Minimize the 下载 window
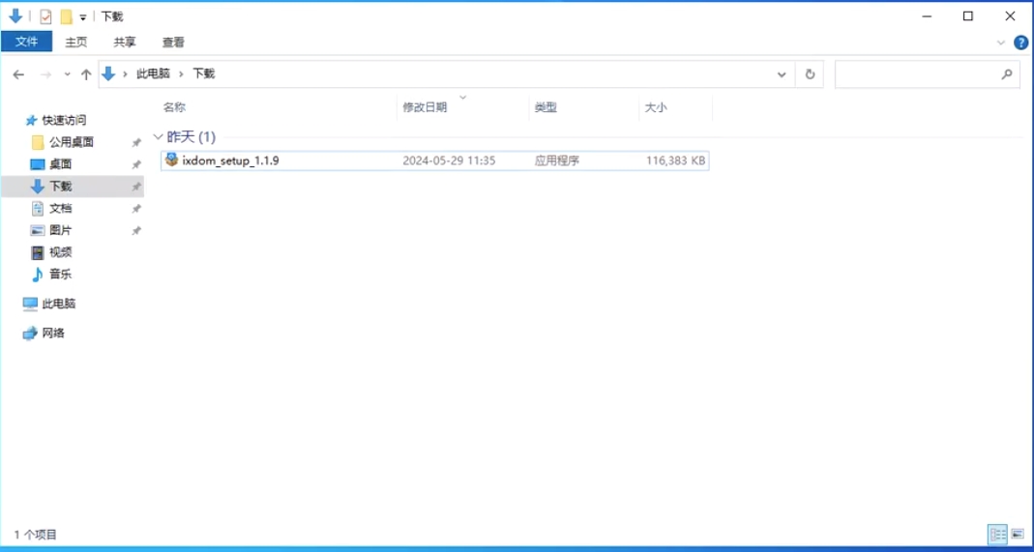The width and height of the screenshot is (1034, 552). [926, 15]
